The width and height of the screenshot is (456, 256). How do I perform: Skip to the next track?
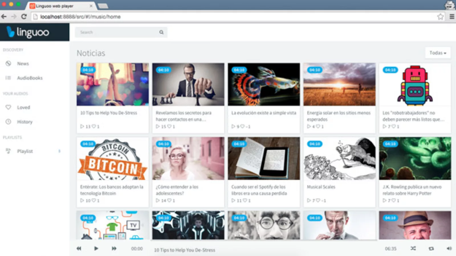[x=114, y=248]
